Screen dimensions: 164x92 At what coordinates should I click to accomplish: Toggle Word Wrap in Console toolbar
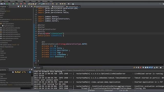click(x=148, y=67)
